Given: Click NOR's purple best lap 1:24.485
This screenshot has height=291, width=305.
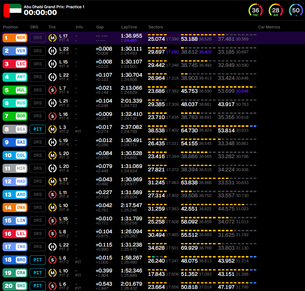Looking at the screenshot, I should pos(129,40).
